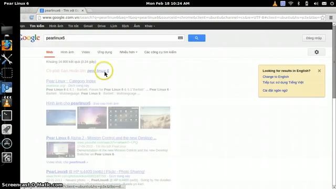Open the on-screen keyboard icon in search box

click(x=180, y=38)
